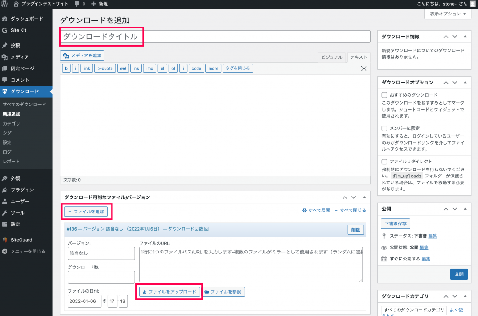Image resolution: width=478 pixels, height=316 pixels.
Task: Go to タグ submenu
Action: point(7,133)
